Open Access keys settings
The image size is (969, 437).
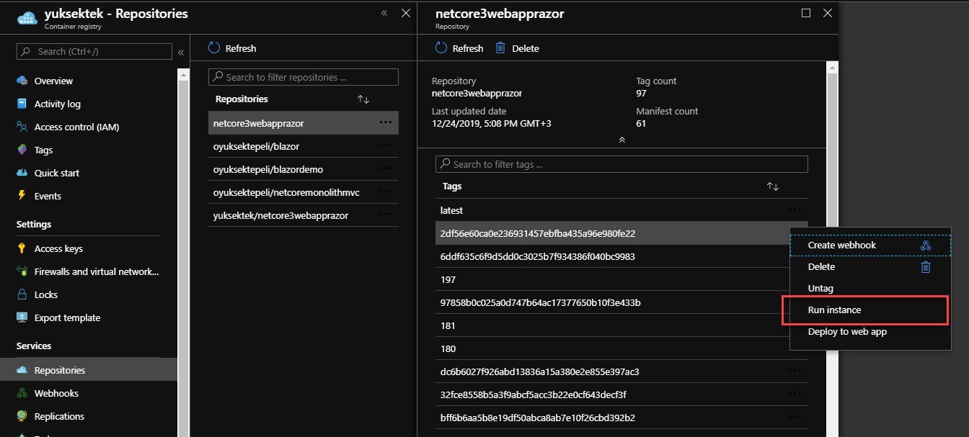pyautogui.click(x=58, y=248)
